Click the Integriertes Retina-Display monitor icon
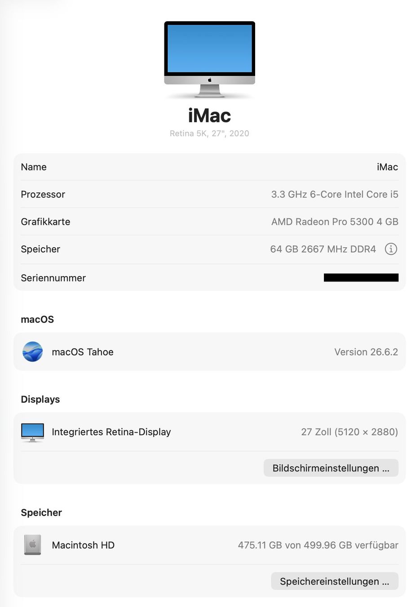Image resolution: width=420 pixels, height=607 pixels. tap(32, 432)
